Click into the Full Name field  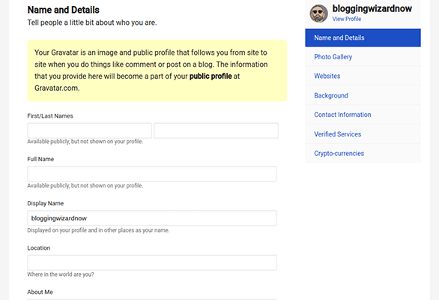[x=152, y=174]
